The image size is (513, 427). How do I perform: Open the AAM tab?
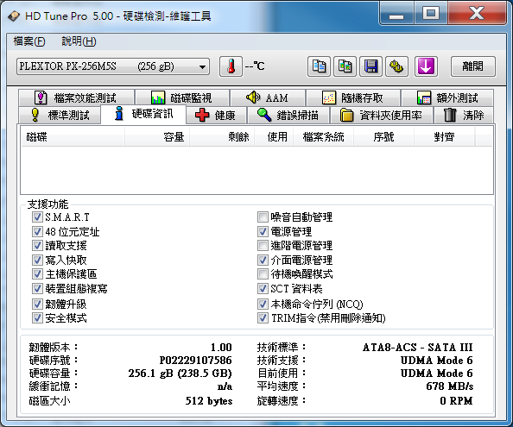(268, 97)
